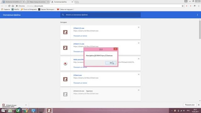The height and width of the screenshot is (113, 201).
Task: Open the ZClient app in the taskbar
Action: pos(49,110)
